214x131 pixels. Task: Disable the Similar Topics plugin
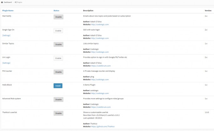pos(58,44)
